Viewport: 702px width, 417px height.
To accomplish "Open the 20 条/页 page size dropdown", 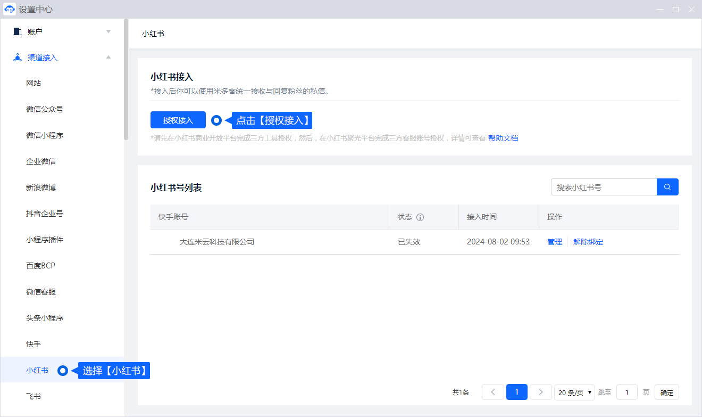I will click(574, 393).
